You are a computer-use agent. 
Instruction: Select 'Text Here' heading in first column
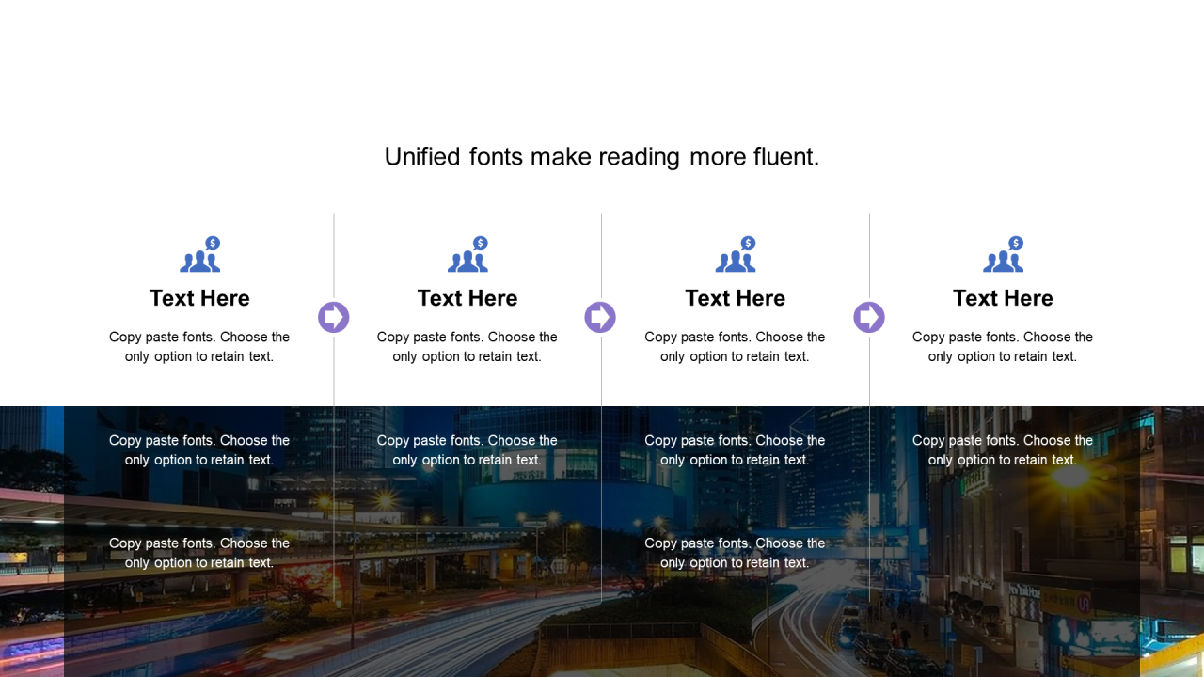[199, 298]
